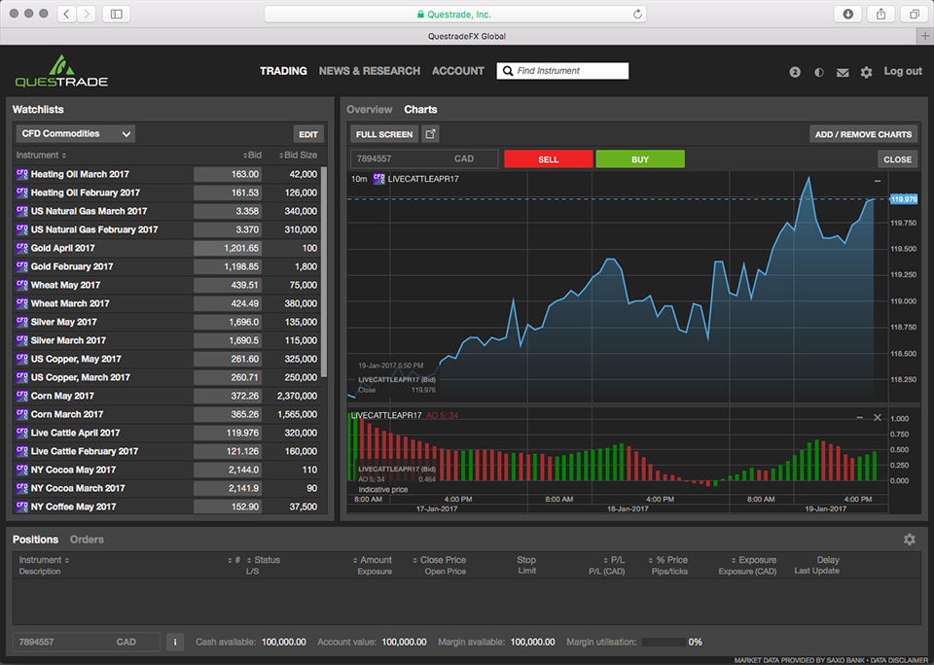This screenshot has width=934, height=665.
Task: Sort positions by Status column
Action: pyautogui.click(x=264, y=560)
